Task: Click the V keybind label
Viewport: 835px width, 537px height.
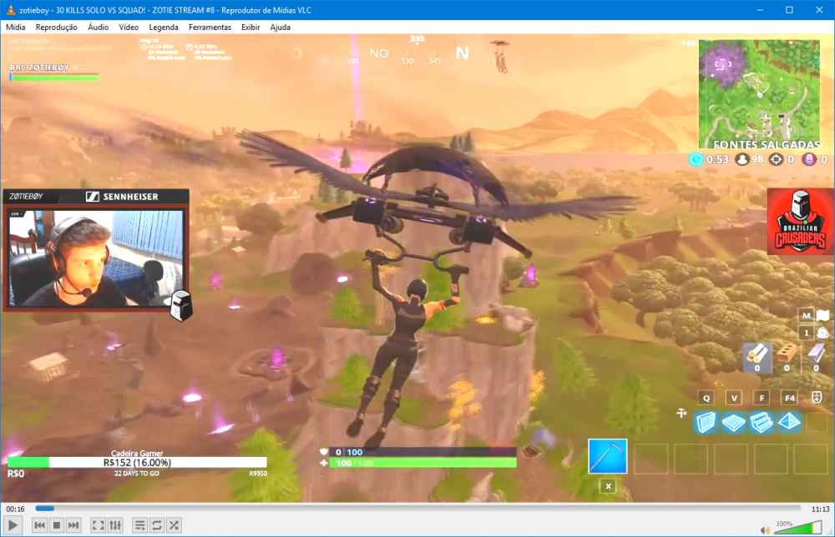Action: pyautogui.click(x=734, y=398)
